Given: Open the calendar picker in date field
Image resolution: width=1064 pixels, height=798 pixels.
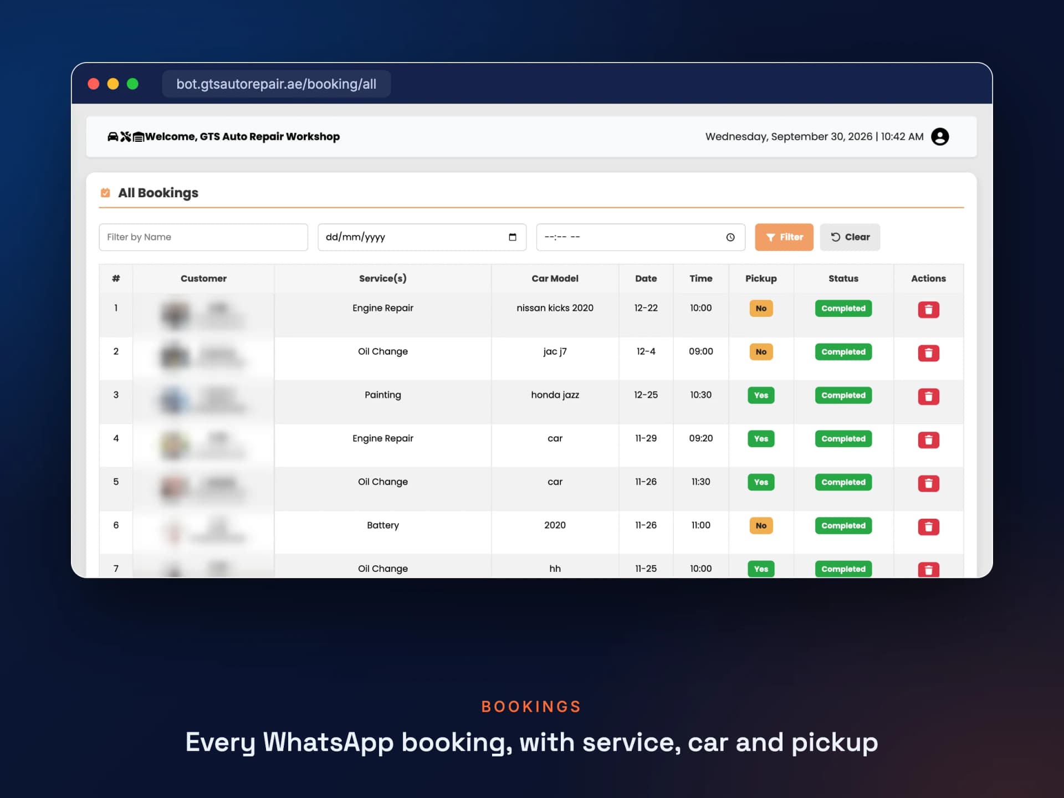Looking at the screenshot, I should [513, 237].
